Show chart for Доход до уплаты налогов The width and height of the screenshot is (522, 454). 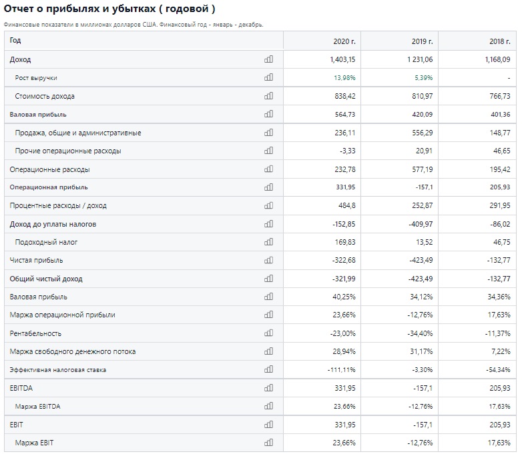pos(268,223)
